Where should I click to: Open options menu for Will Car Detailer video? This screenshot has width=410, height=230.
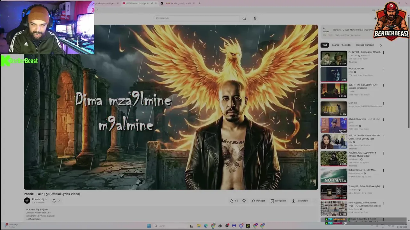pyautogui.click(x=383, y=136)
